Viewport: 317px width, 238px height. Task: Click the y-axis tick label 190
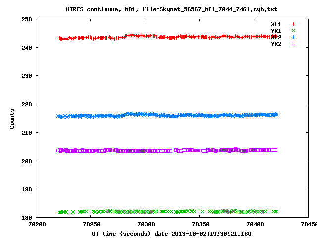(x=27, y=189)
